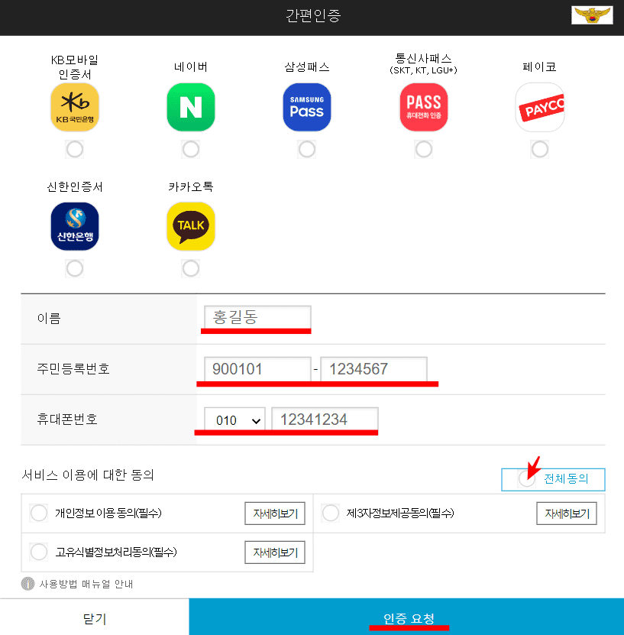The width and height of the screenshot is (624, 635).
Task: Select the 카카오톡 radio button
Action: pyautogui.click(x=191, y=268)
